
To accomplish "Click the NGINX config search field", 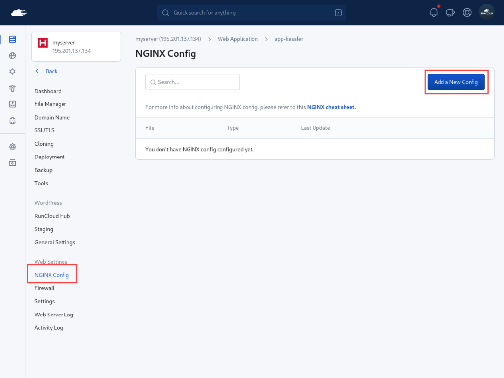I will [192, 82].
